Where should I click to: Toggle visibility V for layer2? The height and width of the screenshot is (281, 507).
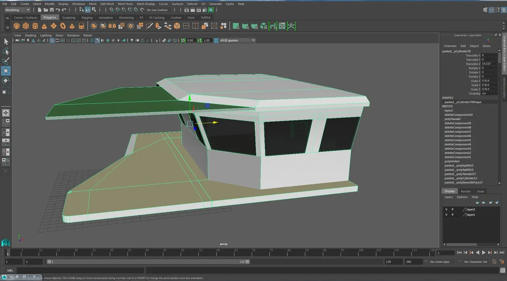(x=446, y=209)
